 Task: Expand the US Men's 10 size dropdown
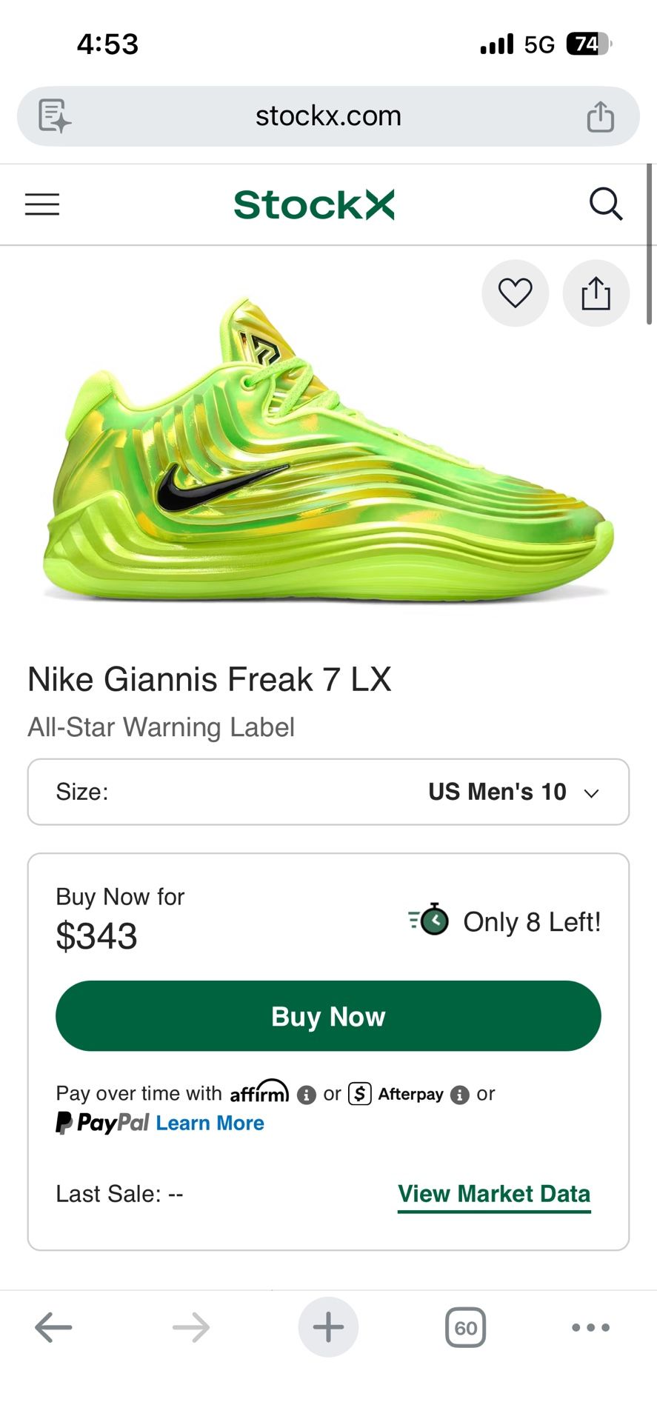click(328, 792)
